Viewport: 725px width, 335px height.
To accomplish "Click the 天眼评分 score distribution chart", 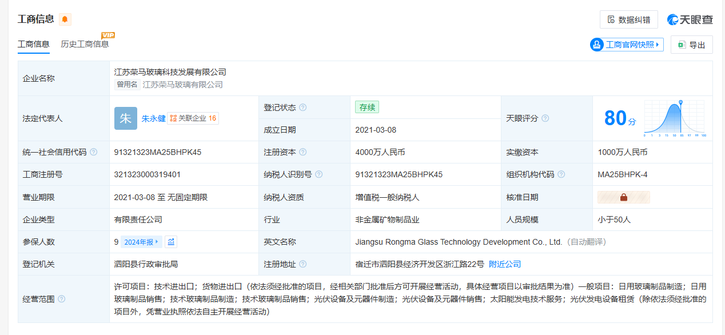I will pos(675,119).
